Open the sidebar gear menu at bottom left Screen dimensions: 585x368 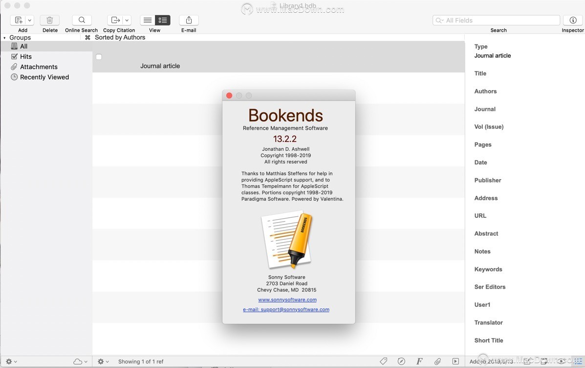coord(11,361)
